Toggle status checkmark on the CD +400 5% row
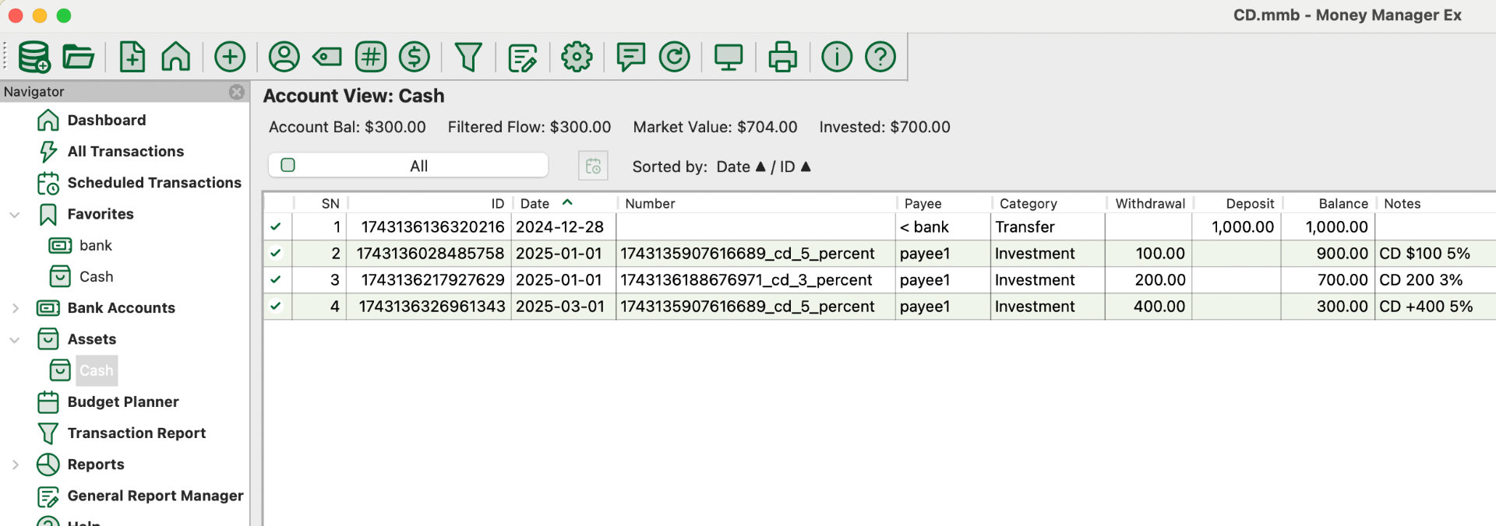The height and width of the screenshot is (526, 1496). click(276, 307)
